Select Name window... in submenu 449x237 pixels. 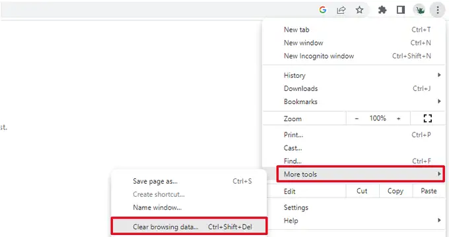click(189, 207)
